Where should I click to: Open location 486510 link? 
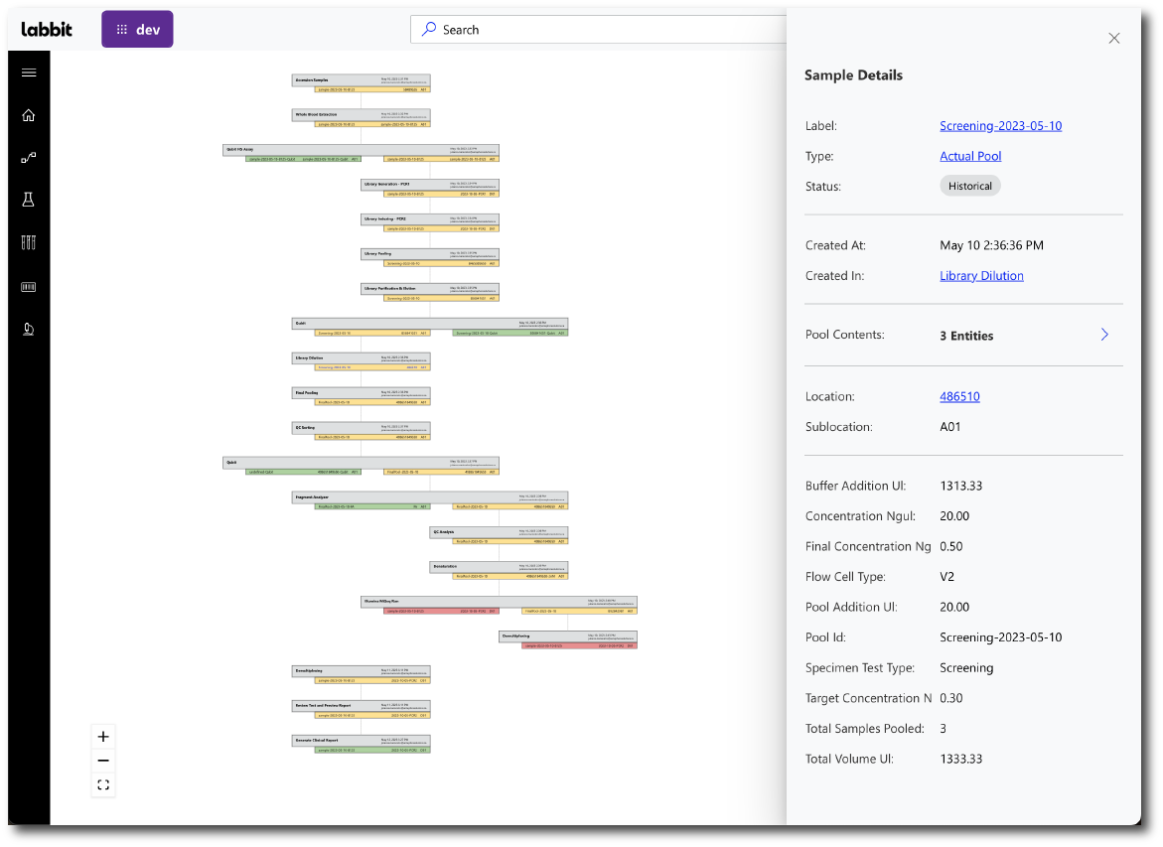click(x=959, y=396)
